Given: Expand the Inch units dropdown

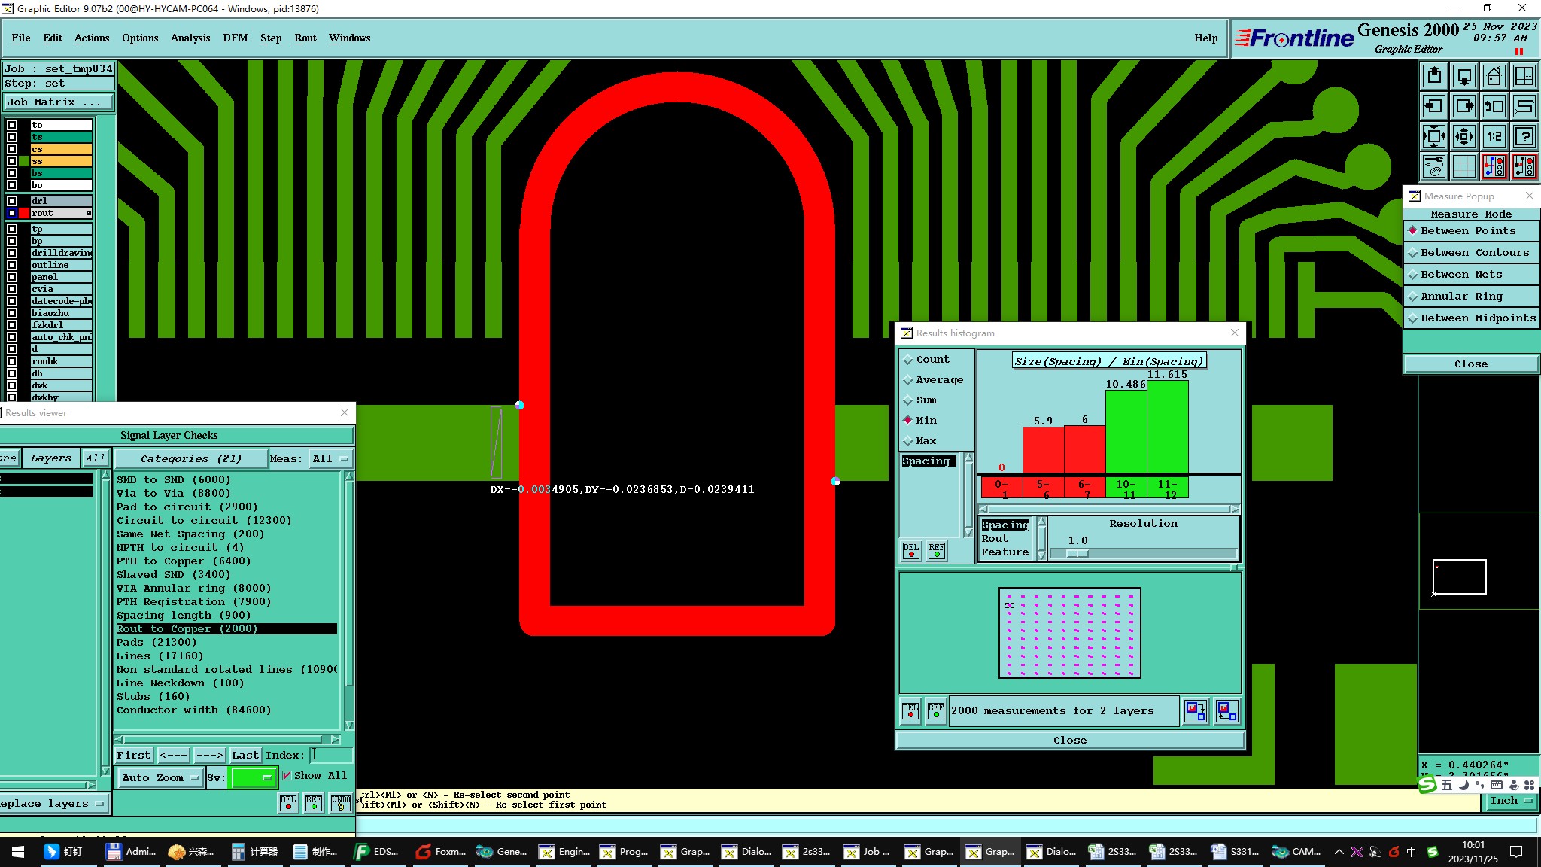Looking at the screenshot, I should (x=1510, y=801).
